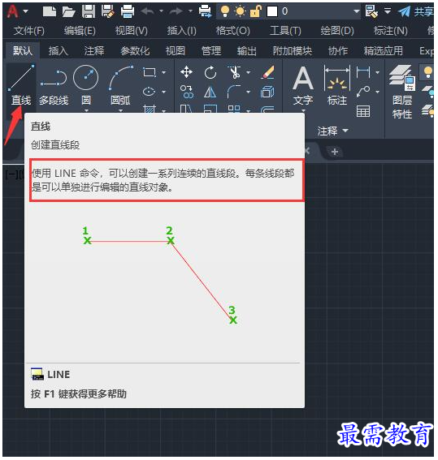Toggle layer lock padlock icon

(256, 11)
